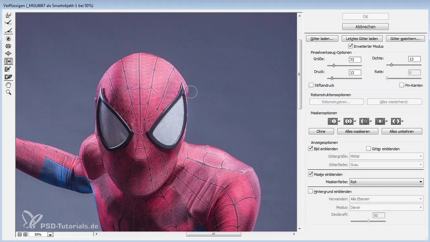Open the Intersect with Selection dropdown arrow
430x242 pixels.
386,121
